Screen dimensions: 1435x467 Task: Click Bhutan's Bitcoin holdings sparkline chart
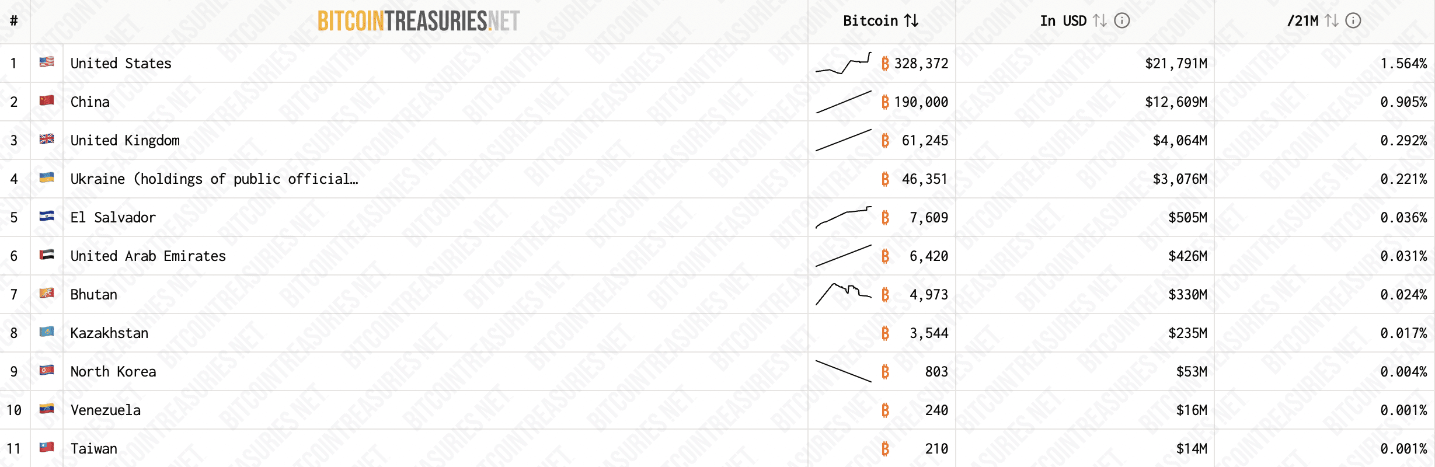(843, 294)
